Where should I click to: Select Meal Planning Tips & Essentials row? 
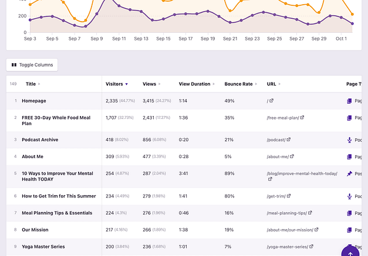click(x=57, y=213)
